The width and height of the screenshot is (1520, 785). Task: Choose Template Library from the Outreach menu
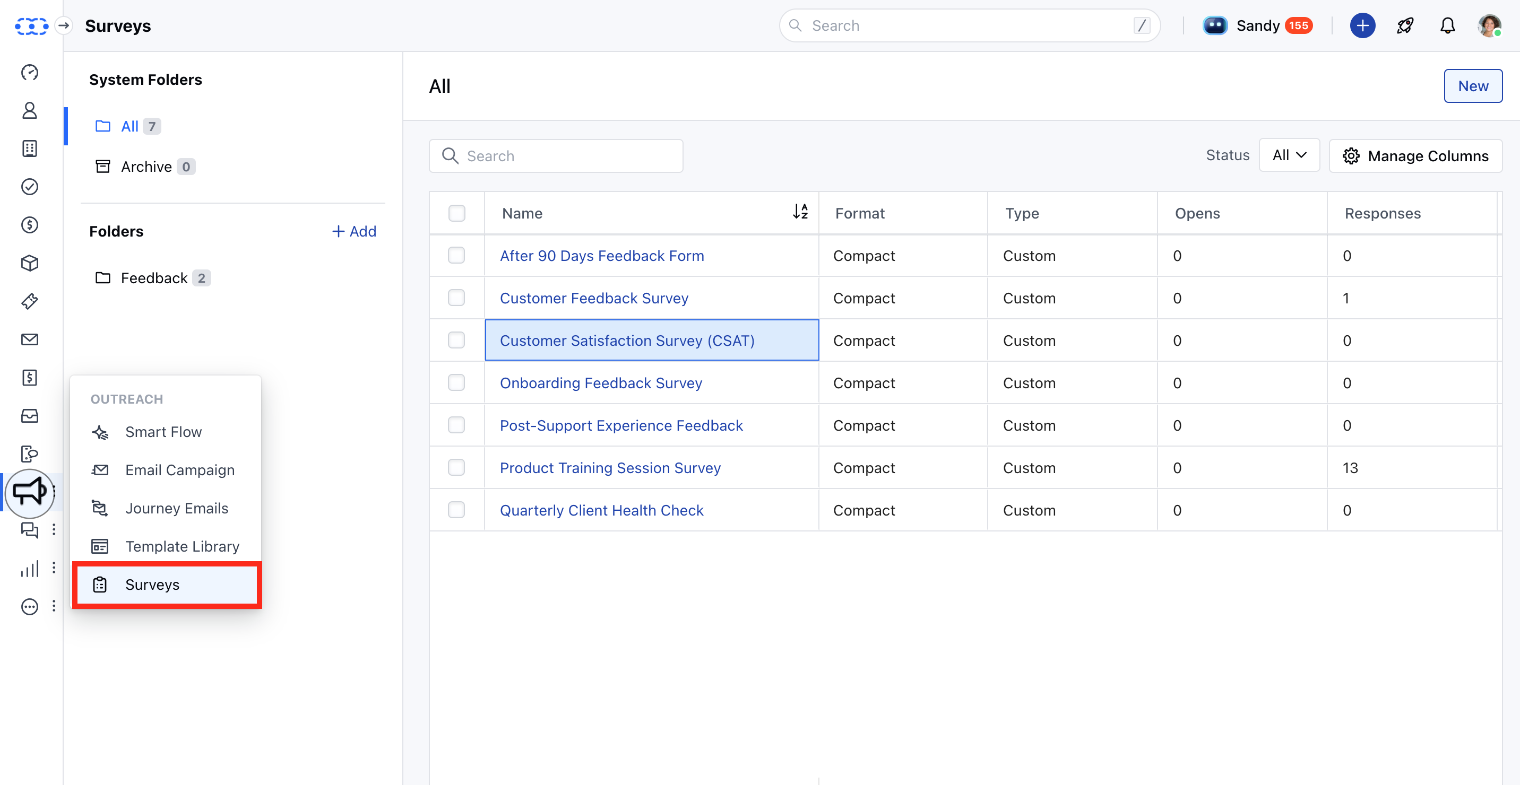183,546
